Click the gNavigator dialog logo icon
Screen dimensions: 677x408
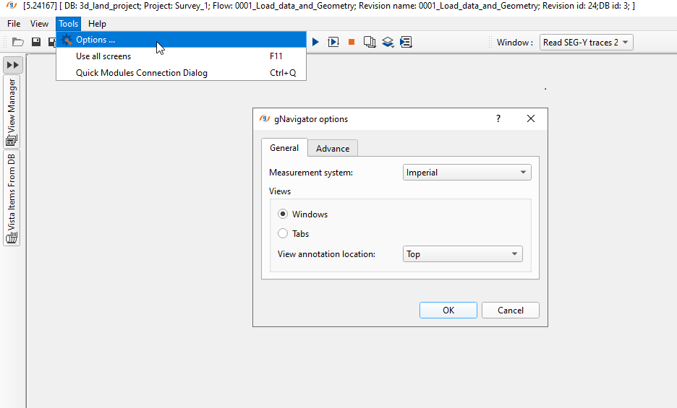(265, 118)
